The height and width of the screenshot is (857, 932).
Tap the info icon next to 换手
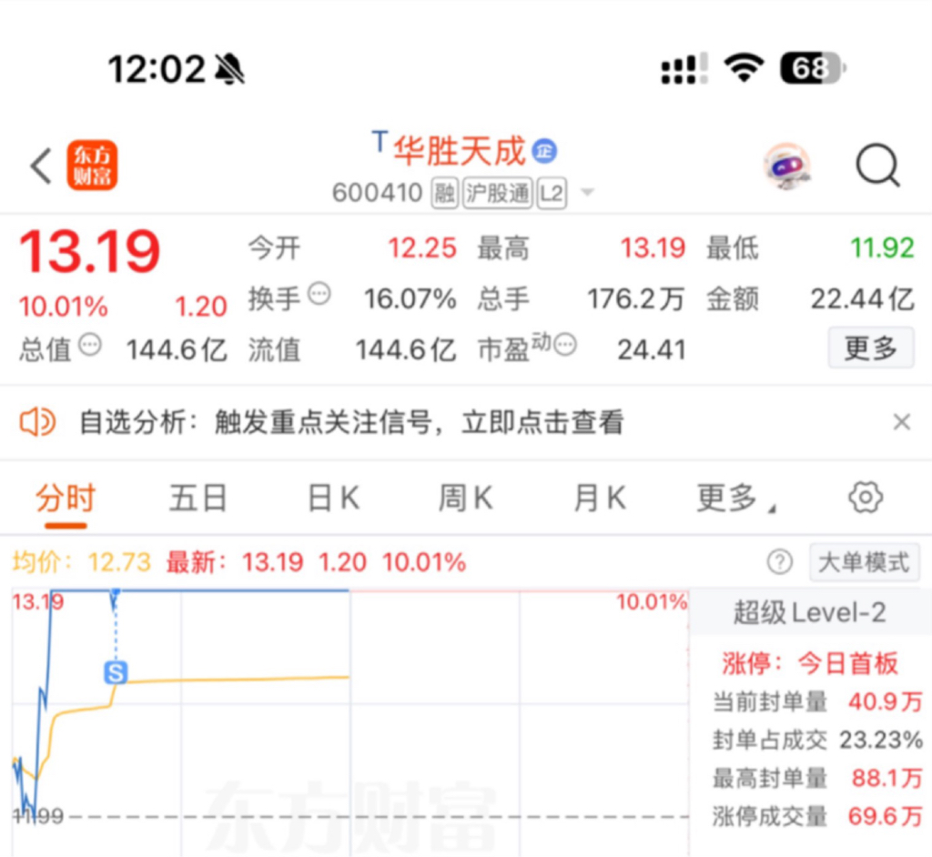coord(319,294)
